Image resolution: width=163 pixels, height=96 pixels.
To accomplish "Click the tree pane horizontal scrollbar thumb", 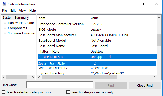I will coord(17,77).
